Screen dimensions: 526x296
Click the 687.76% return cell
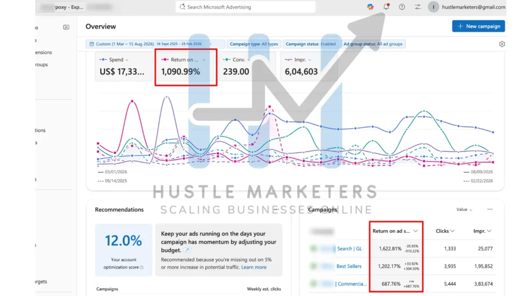[391, 284]
